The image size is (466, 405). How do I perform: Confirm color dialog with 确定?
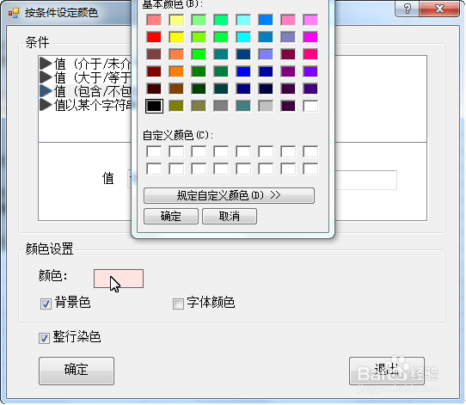(x=171, y=216)
